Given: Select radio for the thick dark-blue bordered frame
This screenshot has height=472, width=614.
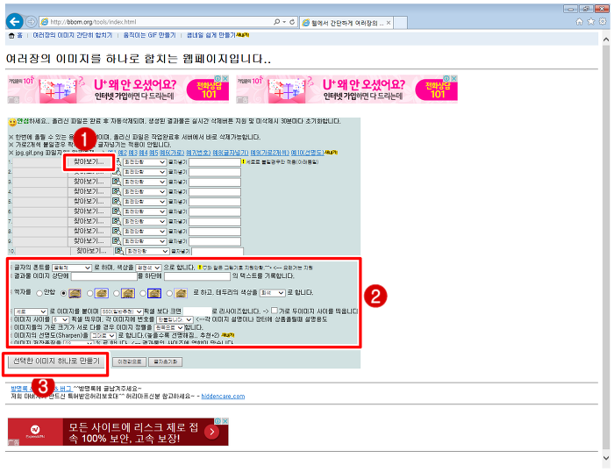Looking at the screenshot, I should [x=143, y=293].
